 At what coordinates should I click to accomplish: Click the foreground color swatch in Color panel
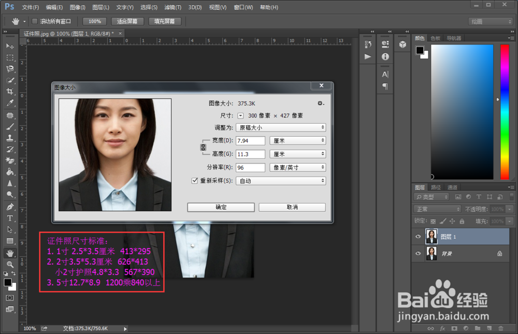(x=420, y=50)
